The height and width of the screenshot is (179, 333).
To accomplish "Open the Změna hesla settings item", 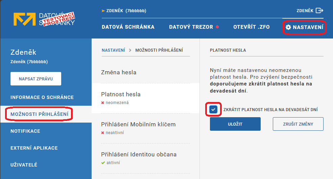I will point(119,72).
